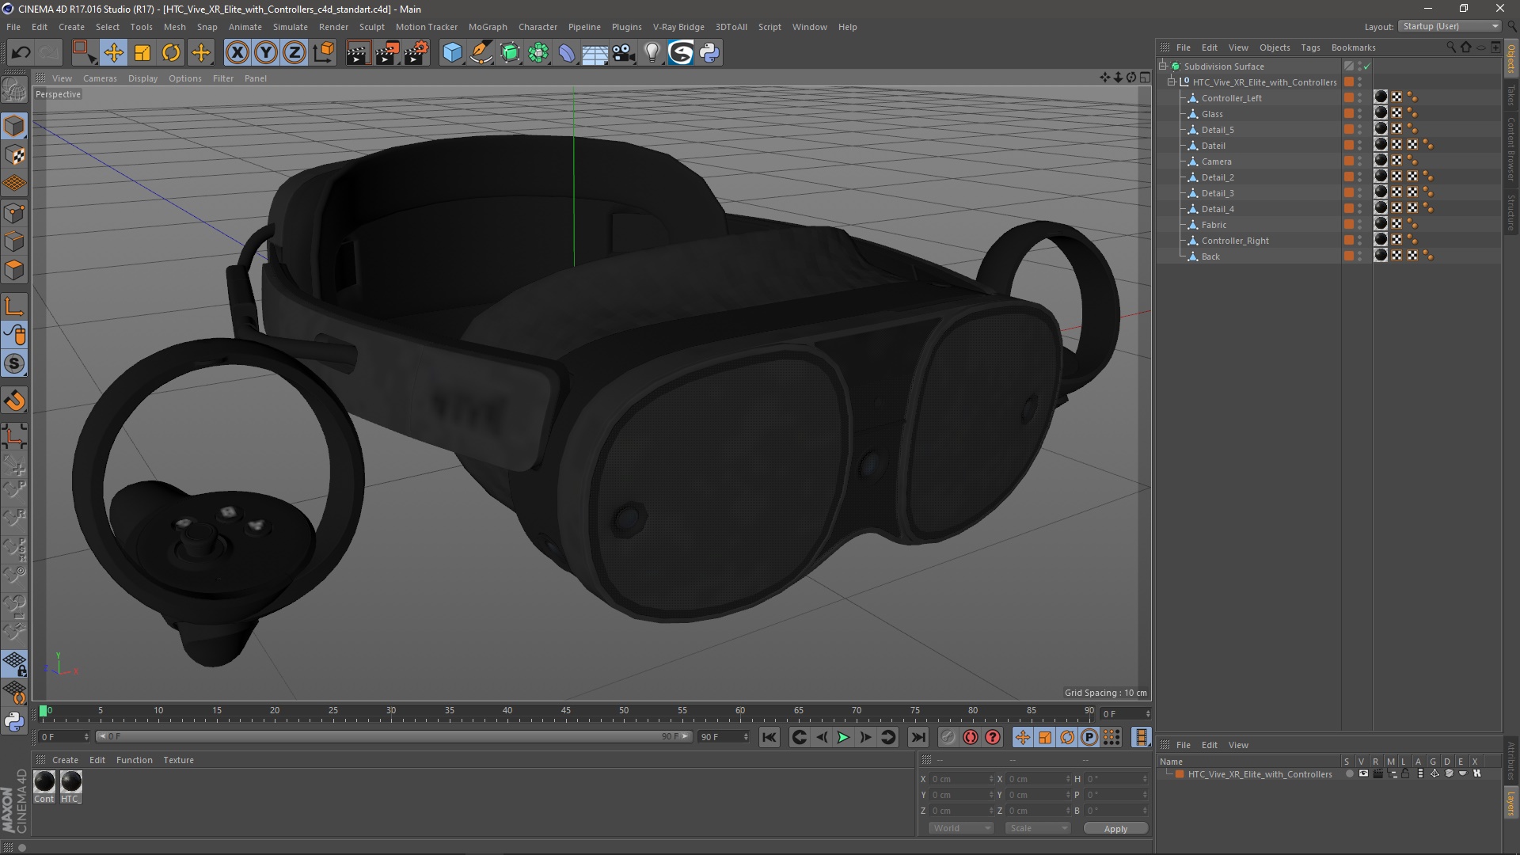Open the Simulate menu
Viewport: 1520px width, 855px height.
tap(291, 27)
